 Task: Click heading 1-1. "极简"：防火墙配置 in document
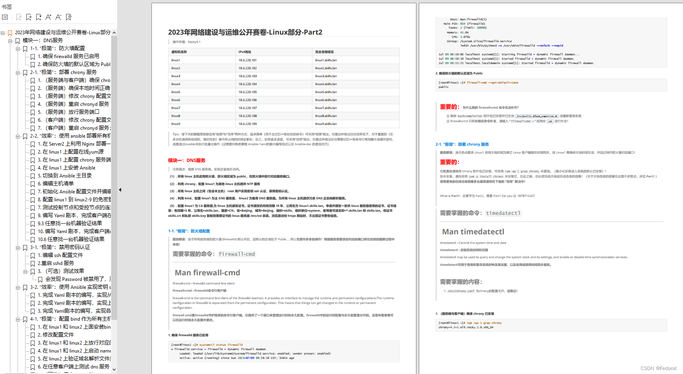[x=189, y=231]
